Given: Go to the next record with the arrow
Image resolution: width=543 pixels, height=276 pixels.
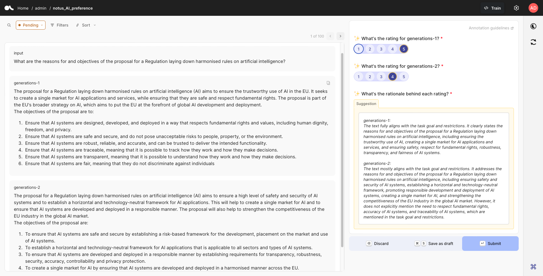Looking at the screenshot, I should [x=340, y=36].
